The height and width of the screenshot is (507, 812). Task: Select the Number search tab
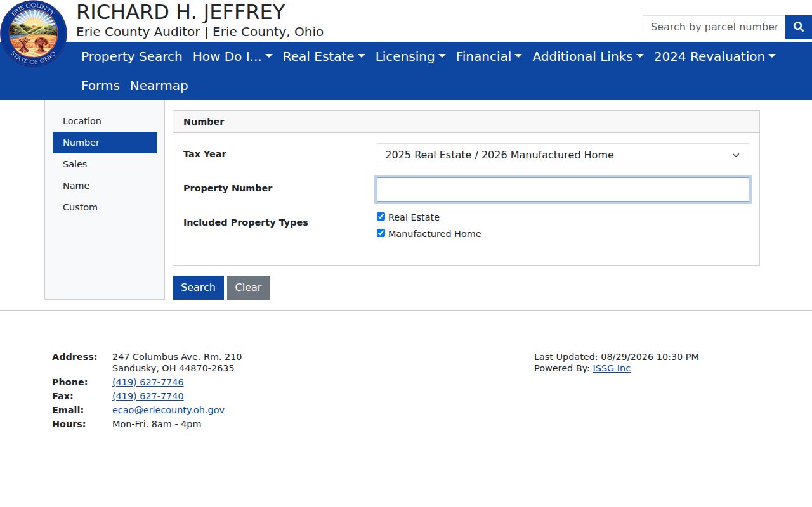point(105,143)
